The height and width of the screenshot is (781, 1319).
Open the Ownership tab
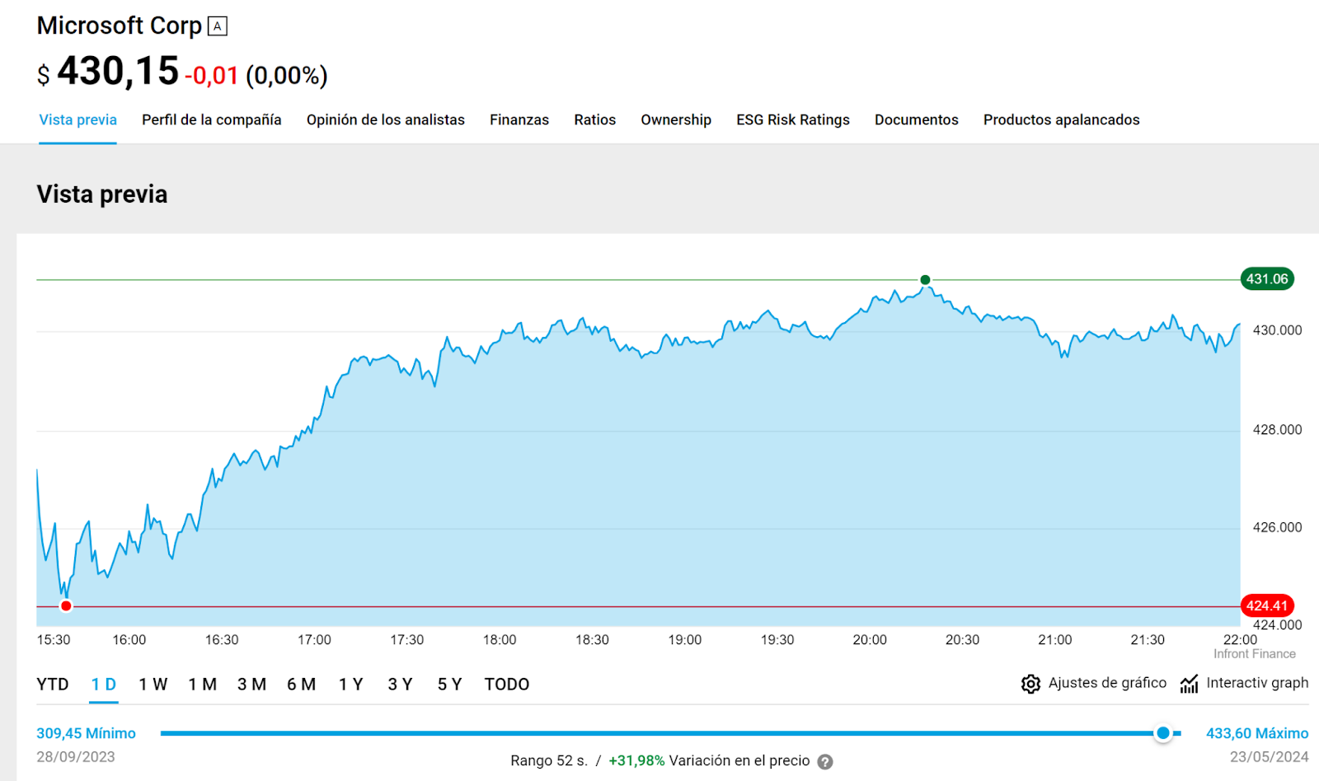coord(676,119)
